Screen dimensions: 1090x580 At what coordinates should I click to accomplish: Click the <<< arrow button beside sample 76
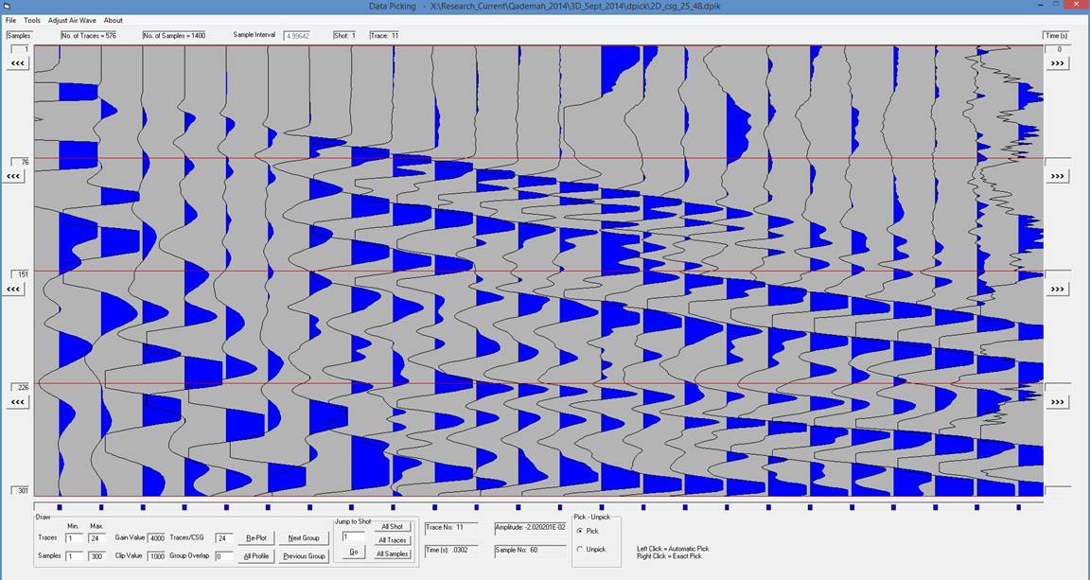point(17,176)
